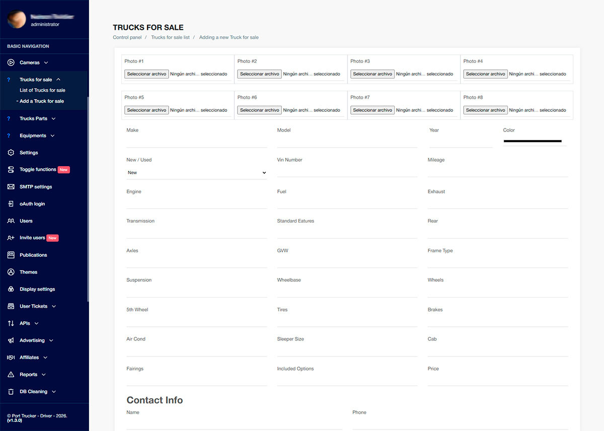Click the Publications icon in sidebar
The image size is (604, 431).
(11, 255)
